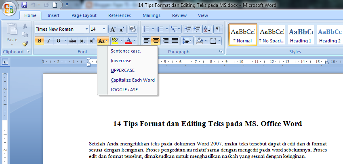The height and width of the screenshot is (164, 343).
Task: Toggle numbered list
Action: click(161, 29)
